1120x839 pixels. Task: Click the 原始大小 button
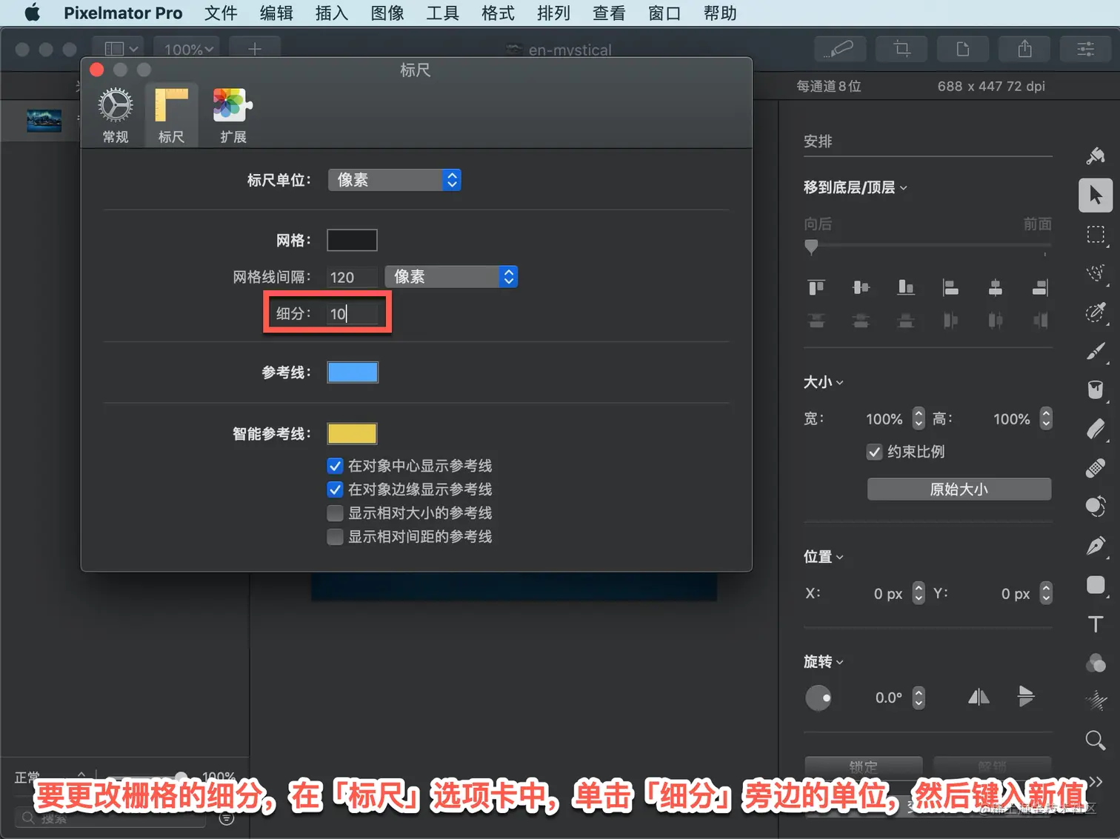tap(959, 489)
